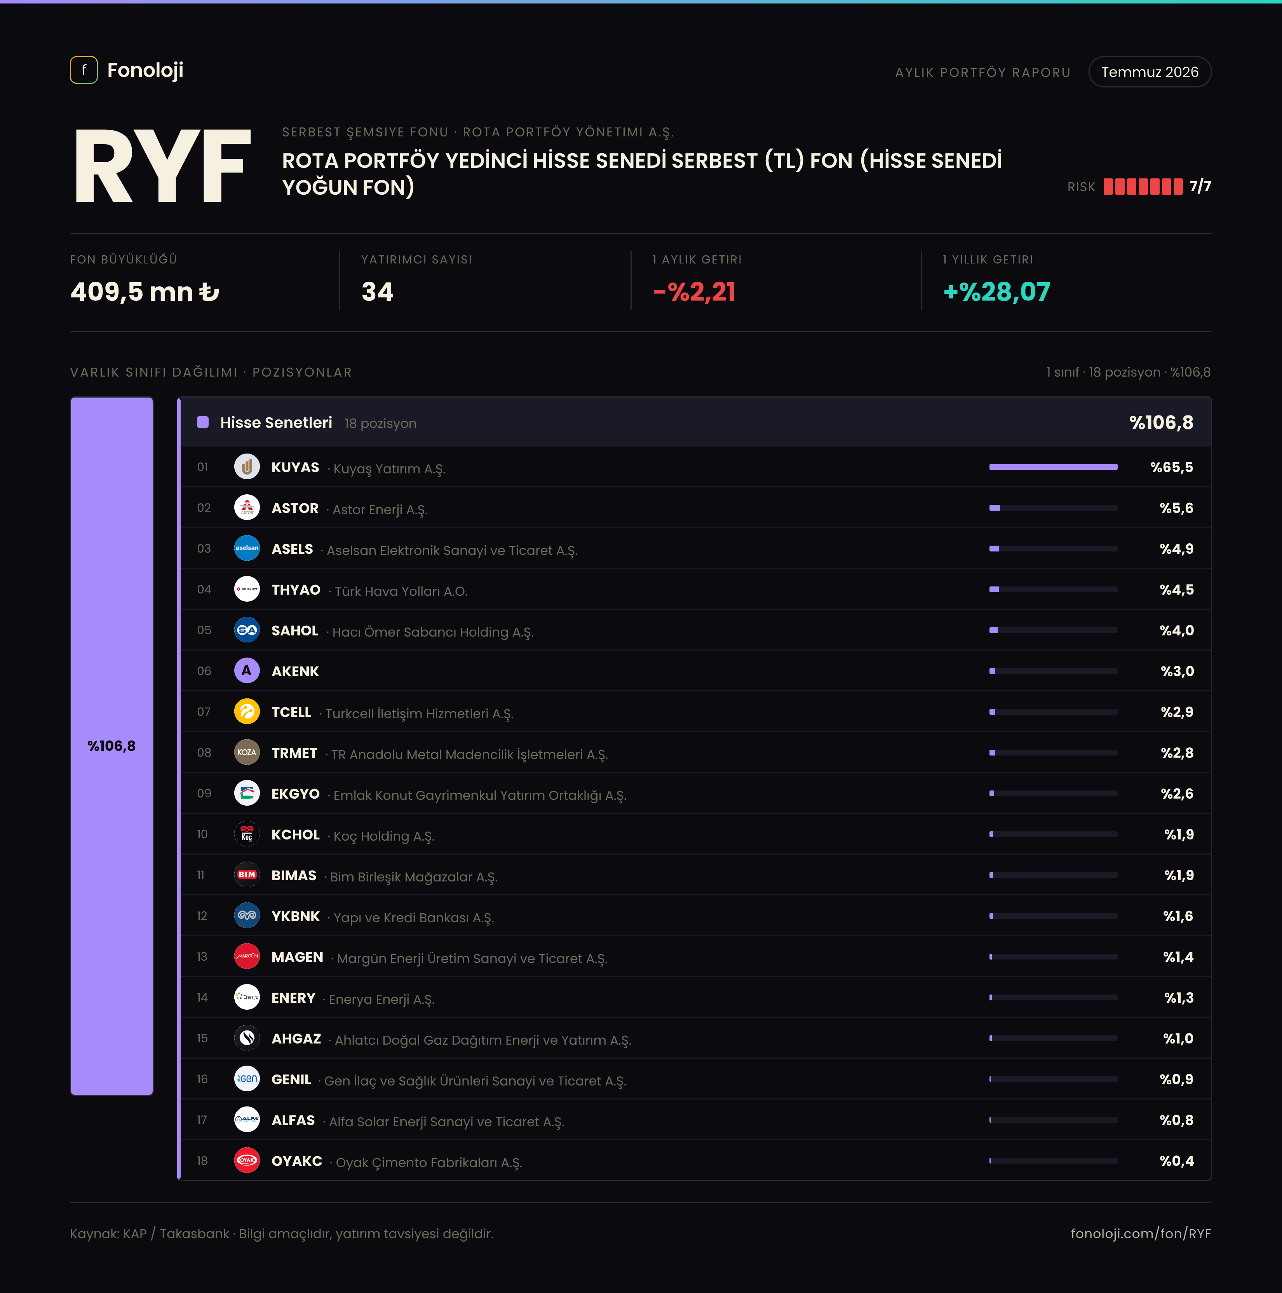Click the fund full name title

pos(642,173)
